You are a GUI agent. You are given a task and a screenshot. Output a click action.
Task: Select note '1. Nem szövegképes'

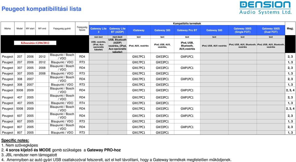(20, 145)
